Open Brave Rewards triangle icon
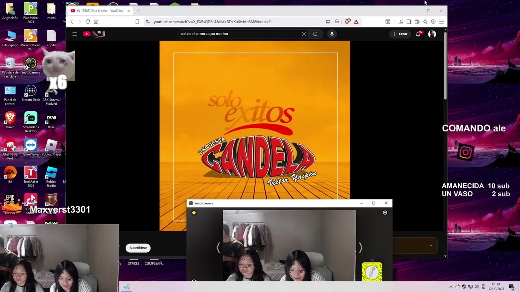 356,21
